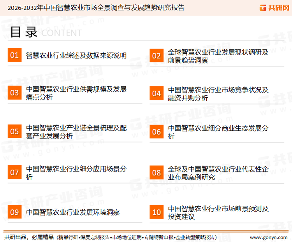Click the orange 09 chapter number box
Screen dimensions: 292x242
click(14, 212)
